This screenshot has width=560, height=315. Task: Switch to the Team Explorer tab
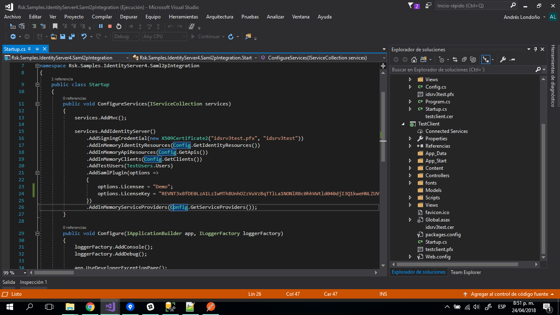tap(466, 272)
